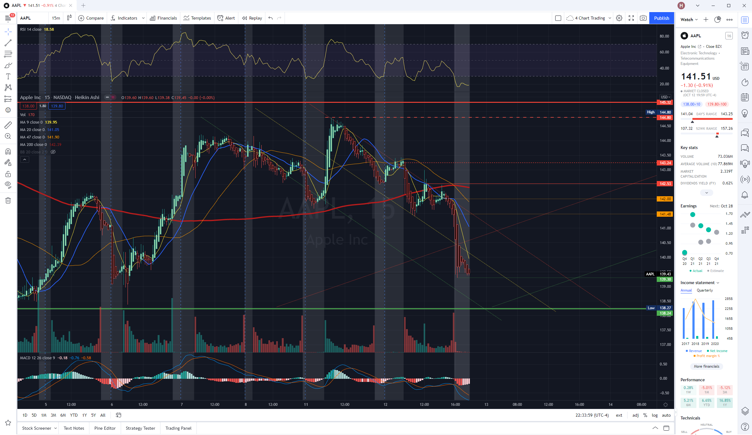Select the 5Y time range

pos(93,415)
